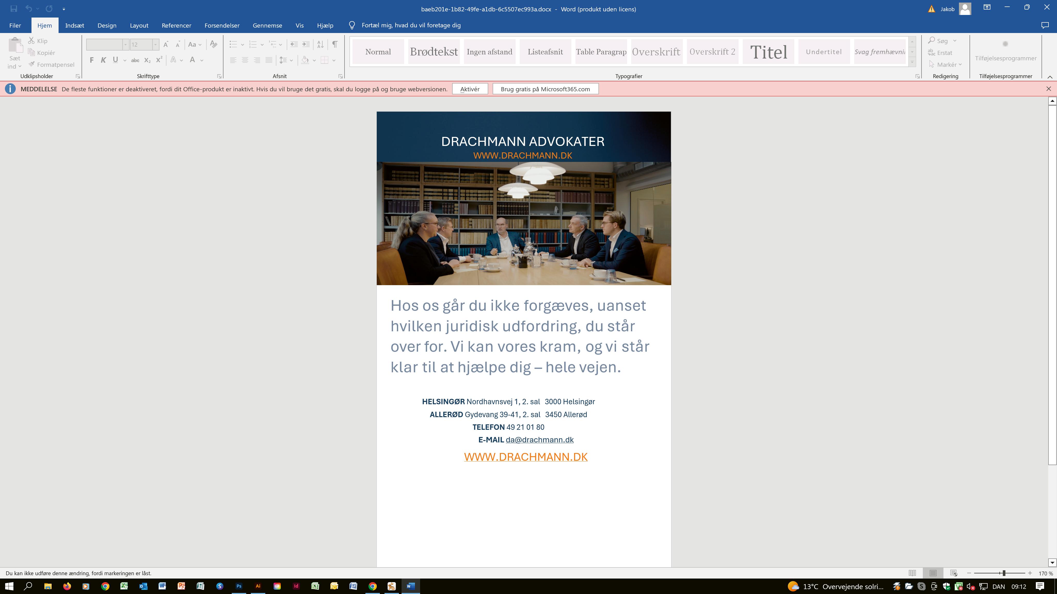The height and width of the screenshot is (594, 1057).
Task: Toggle bold (F) formatting
Action: coord(92,60)
